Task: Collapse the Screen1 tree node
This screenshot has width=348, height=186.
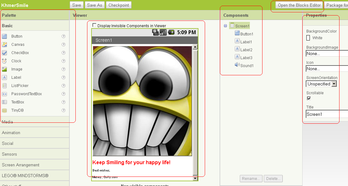Action: [x=225, y=26]
